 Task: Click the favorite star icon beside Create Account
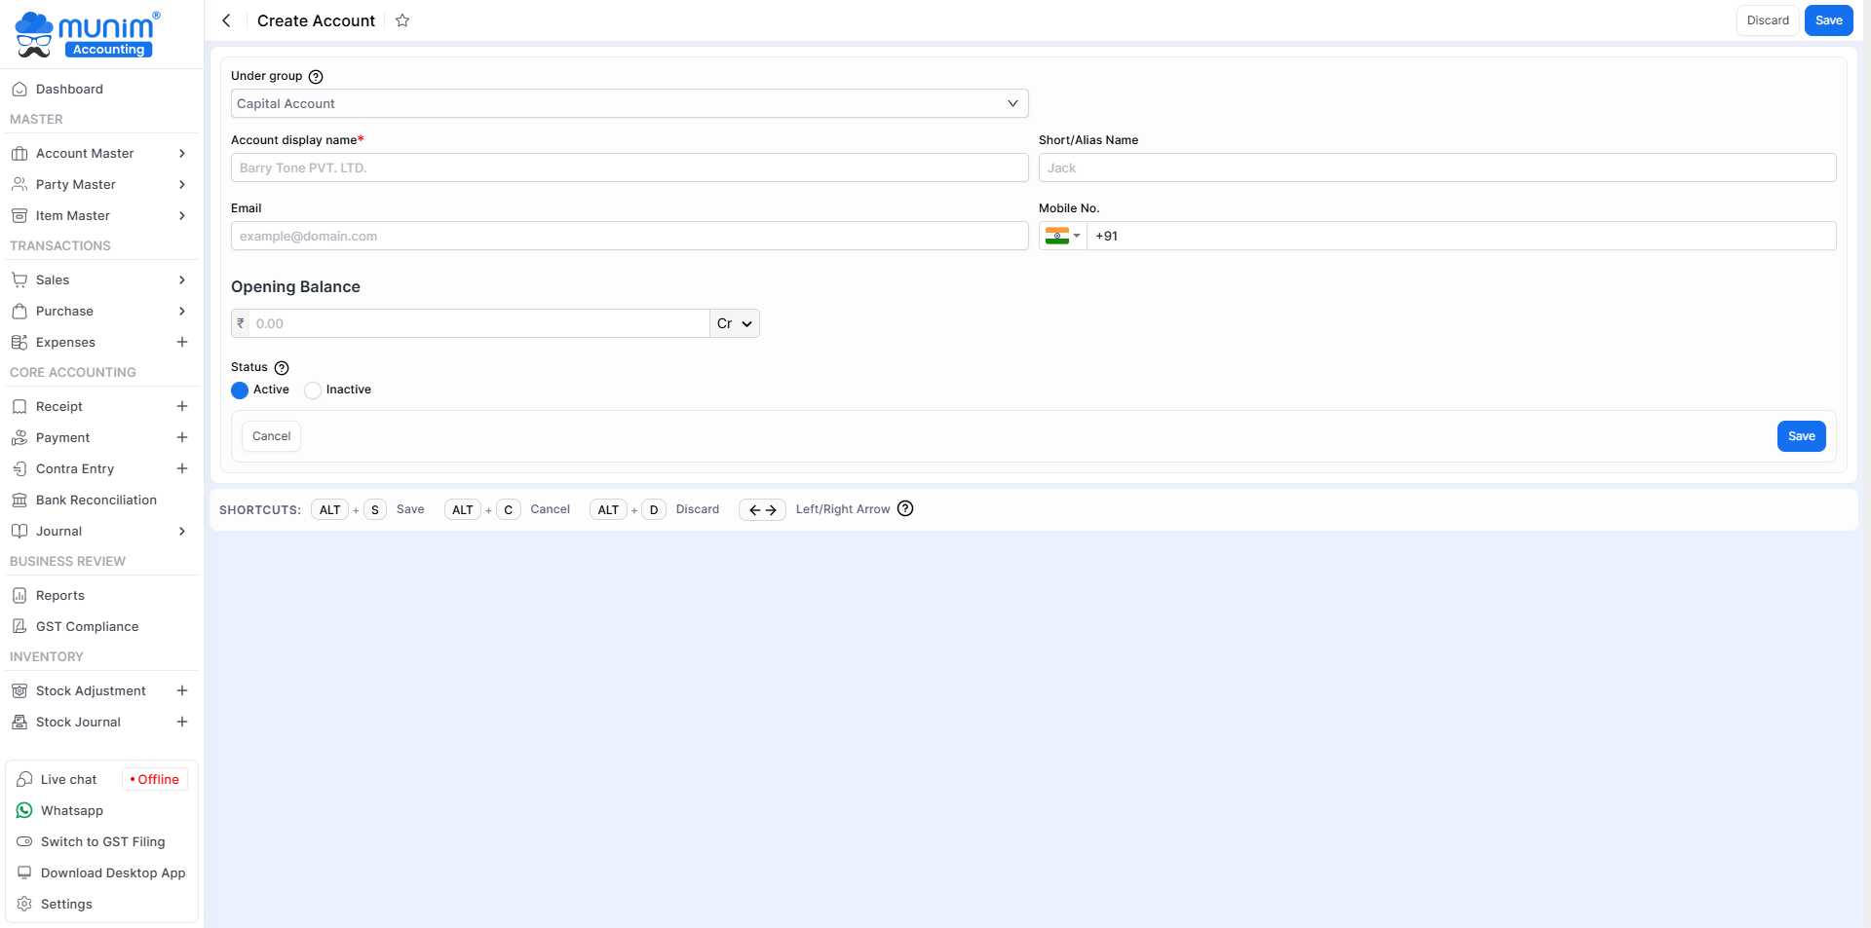point(402,20)
